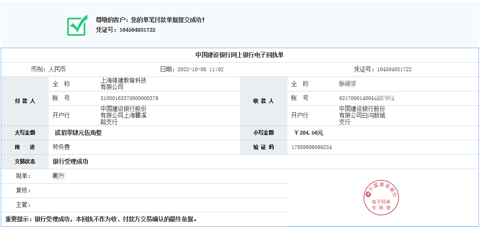
Task: Select the 重要提示 notice at the bottom
Action: pos(101,219)
